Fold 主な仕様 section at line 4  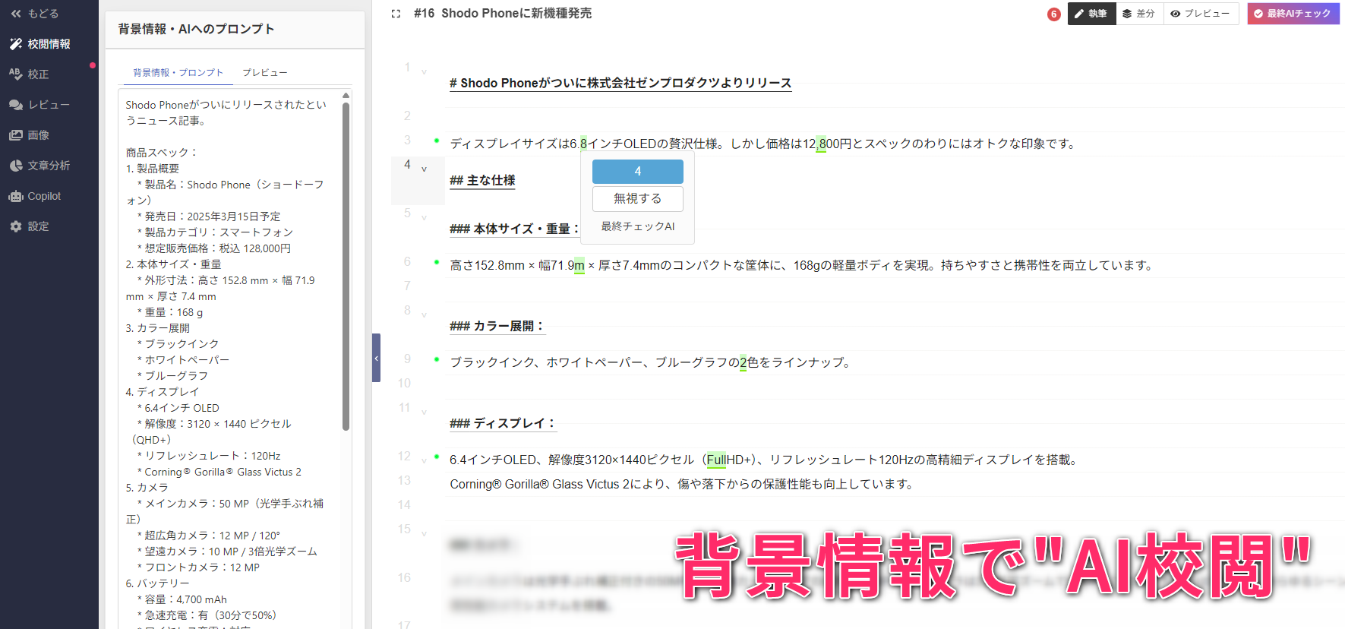tap(424, 169)
